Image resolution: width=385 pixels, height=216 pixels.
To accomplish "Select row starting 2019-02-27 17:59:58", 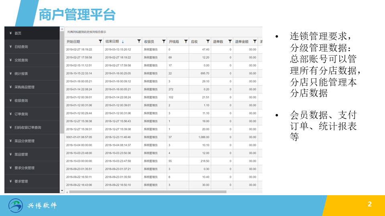I will click(x=163, y=58).
